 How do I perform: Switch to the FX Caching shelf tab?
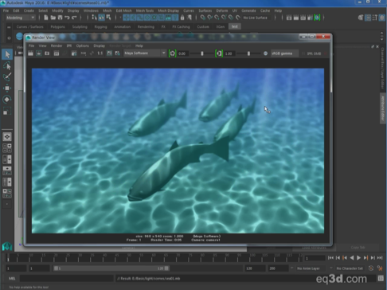181,27
